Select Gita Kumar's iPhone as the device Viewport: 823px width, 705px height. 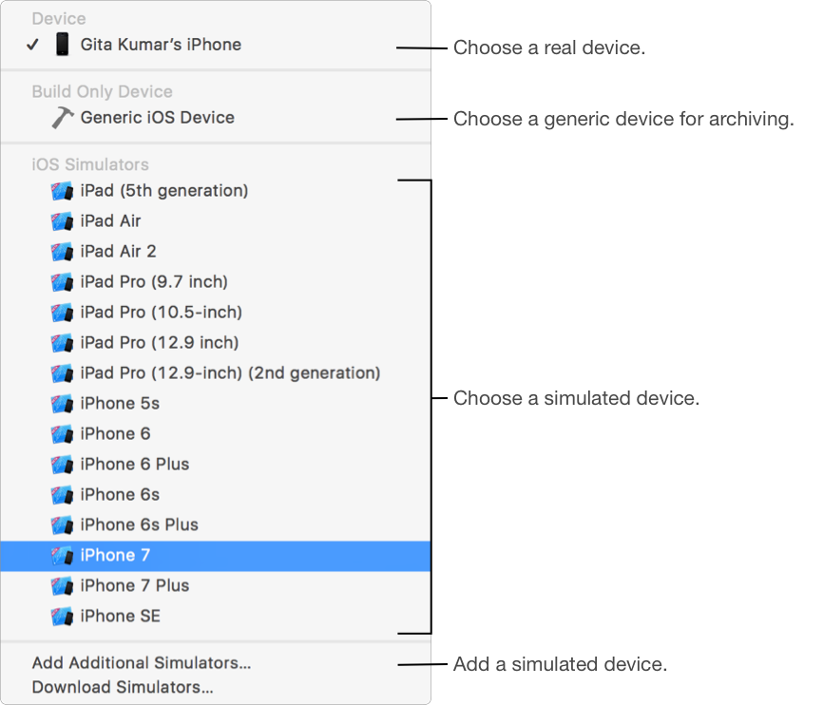[x=161, y=45]
